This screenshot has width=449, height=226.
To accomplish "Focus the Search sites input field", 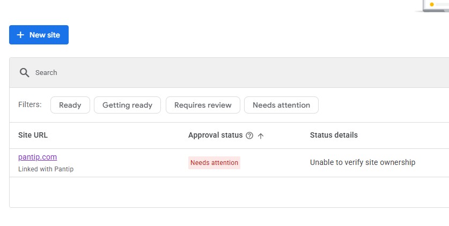I will tap(215, 73).
